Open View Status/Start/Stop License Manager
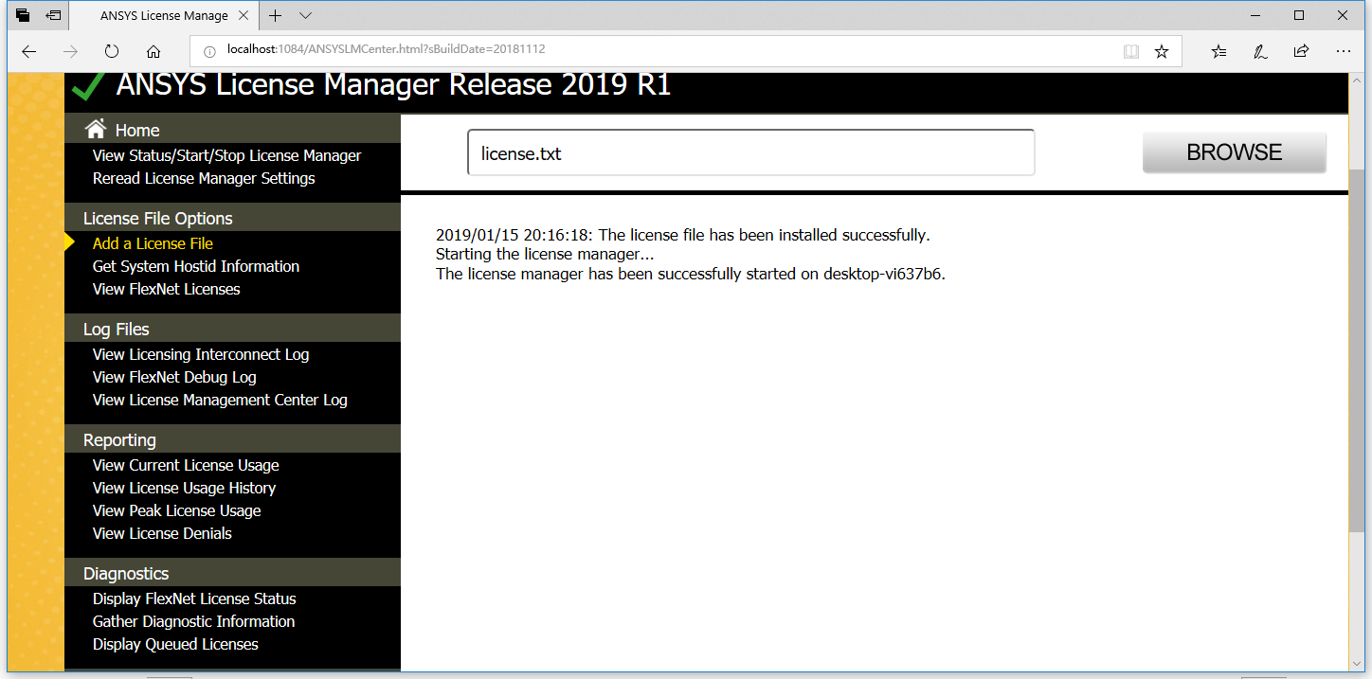The image size is (1372, 679). click(226, 155)
